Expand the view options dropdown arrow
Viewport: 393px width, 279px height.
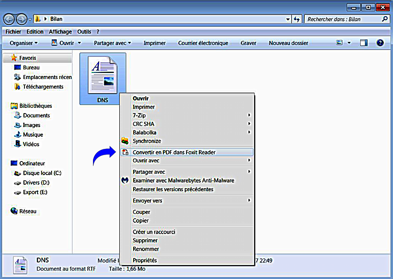click(349, 43)
